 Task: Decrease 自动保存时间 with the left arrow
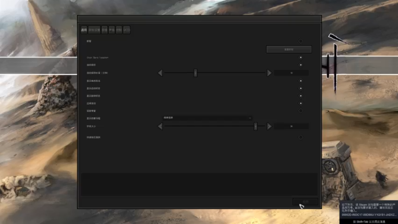point(160,73)
